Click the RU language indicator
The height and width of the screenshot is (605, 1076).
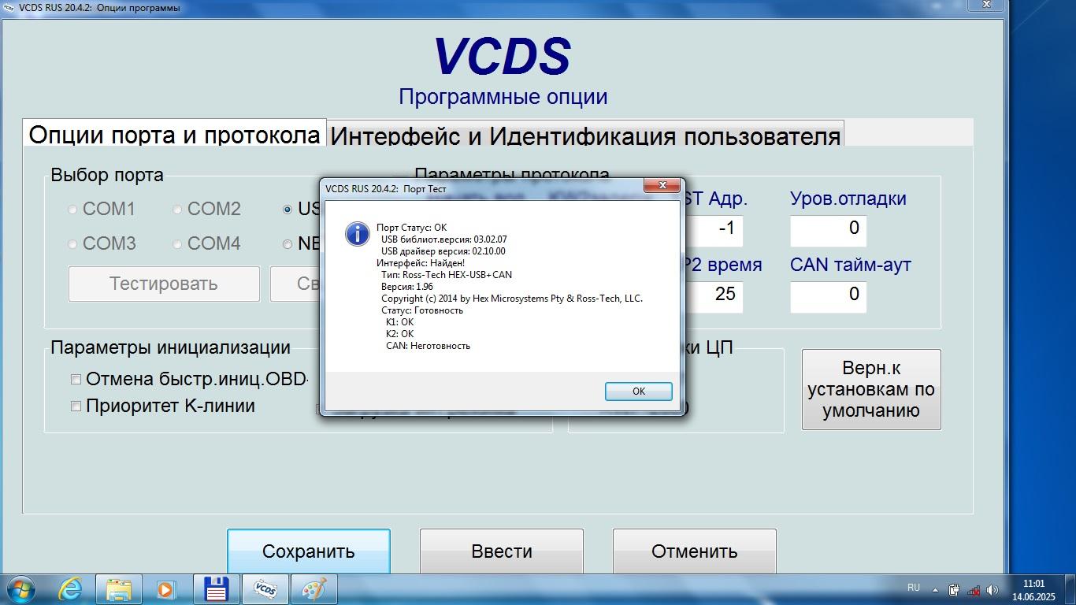tap(914, 588)
